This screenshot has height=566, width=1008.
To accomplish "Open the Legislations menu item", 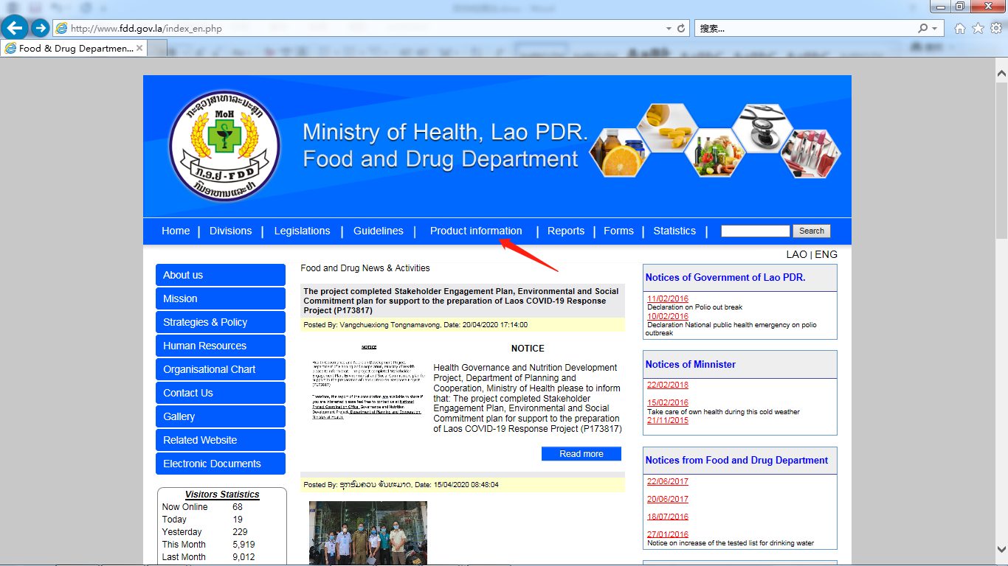I will (302, 231).
